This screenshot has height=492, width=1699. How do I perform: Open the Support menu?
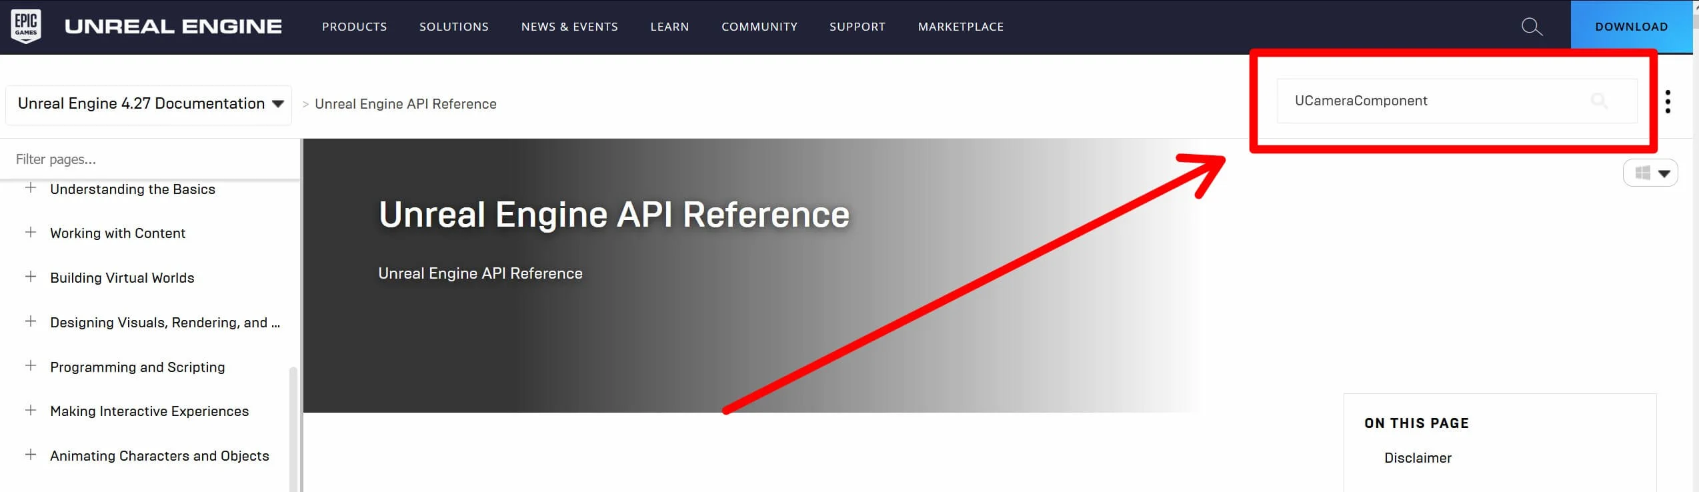coord(857,27)
